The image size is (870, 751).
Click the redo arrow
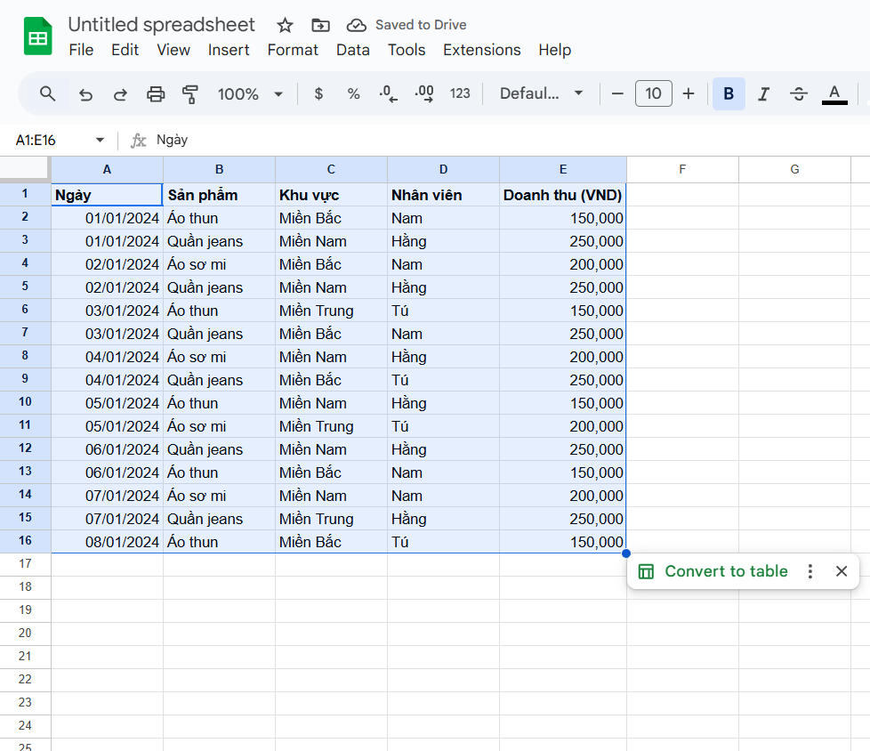pyautogui.click(x=120, y=94)
